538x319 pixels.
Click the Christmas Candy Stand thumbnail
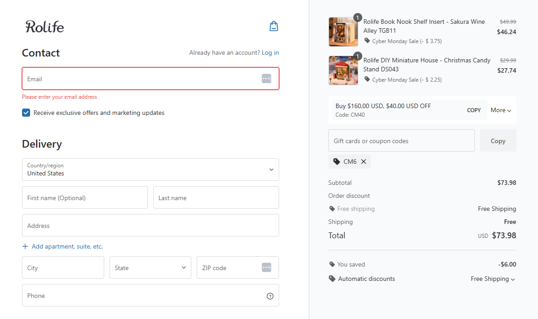coord(343,70)
